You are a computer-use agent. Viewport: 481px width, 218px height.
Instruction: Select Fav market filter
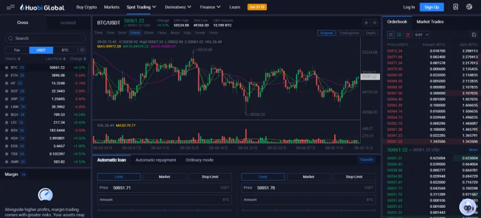coord(17,50)
